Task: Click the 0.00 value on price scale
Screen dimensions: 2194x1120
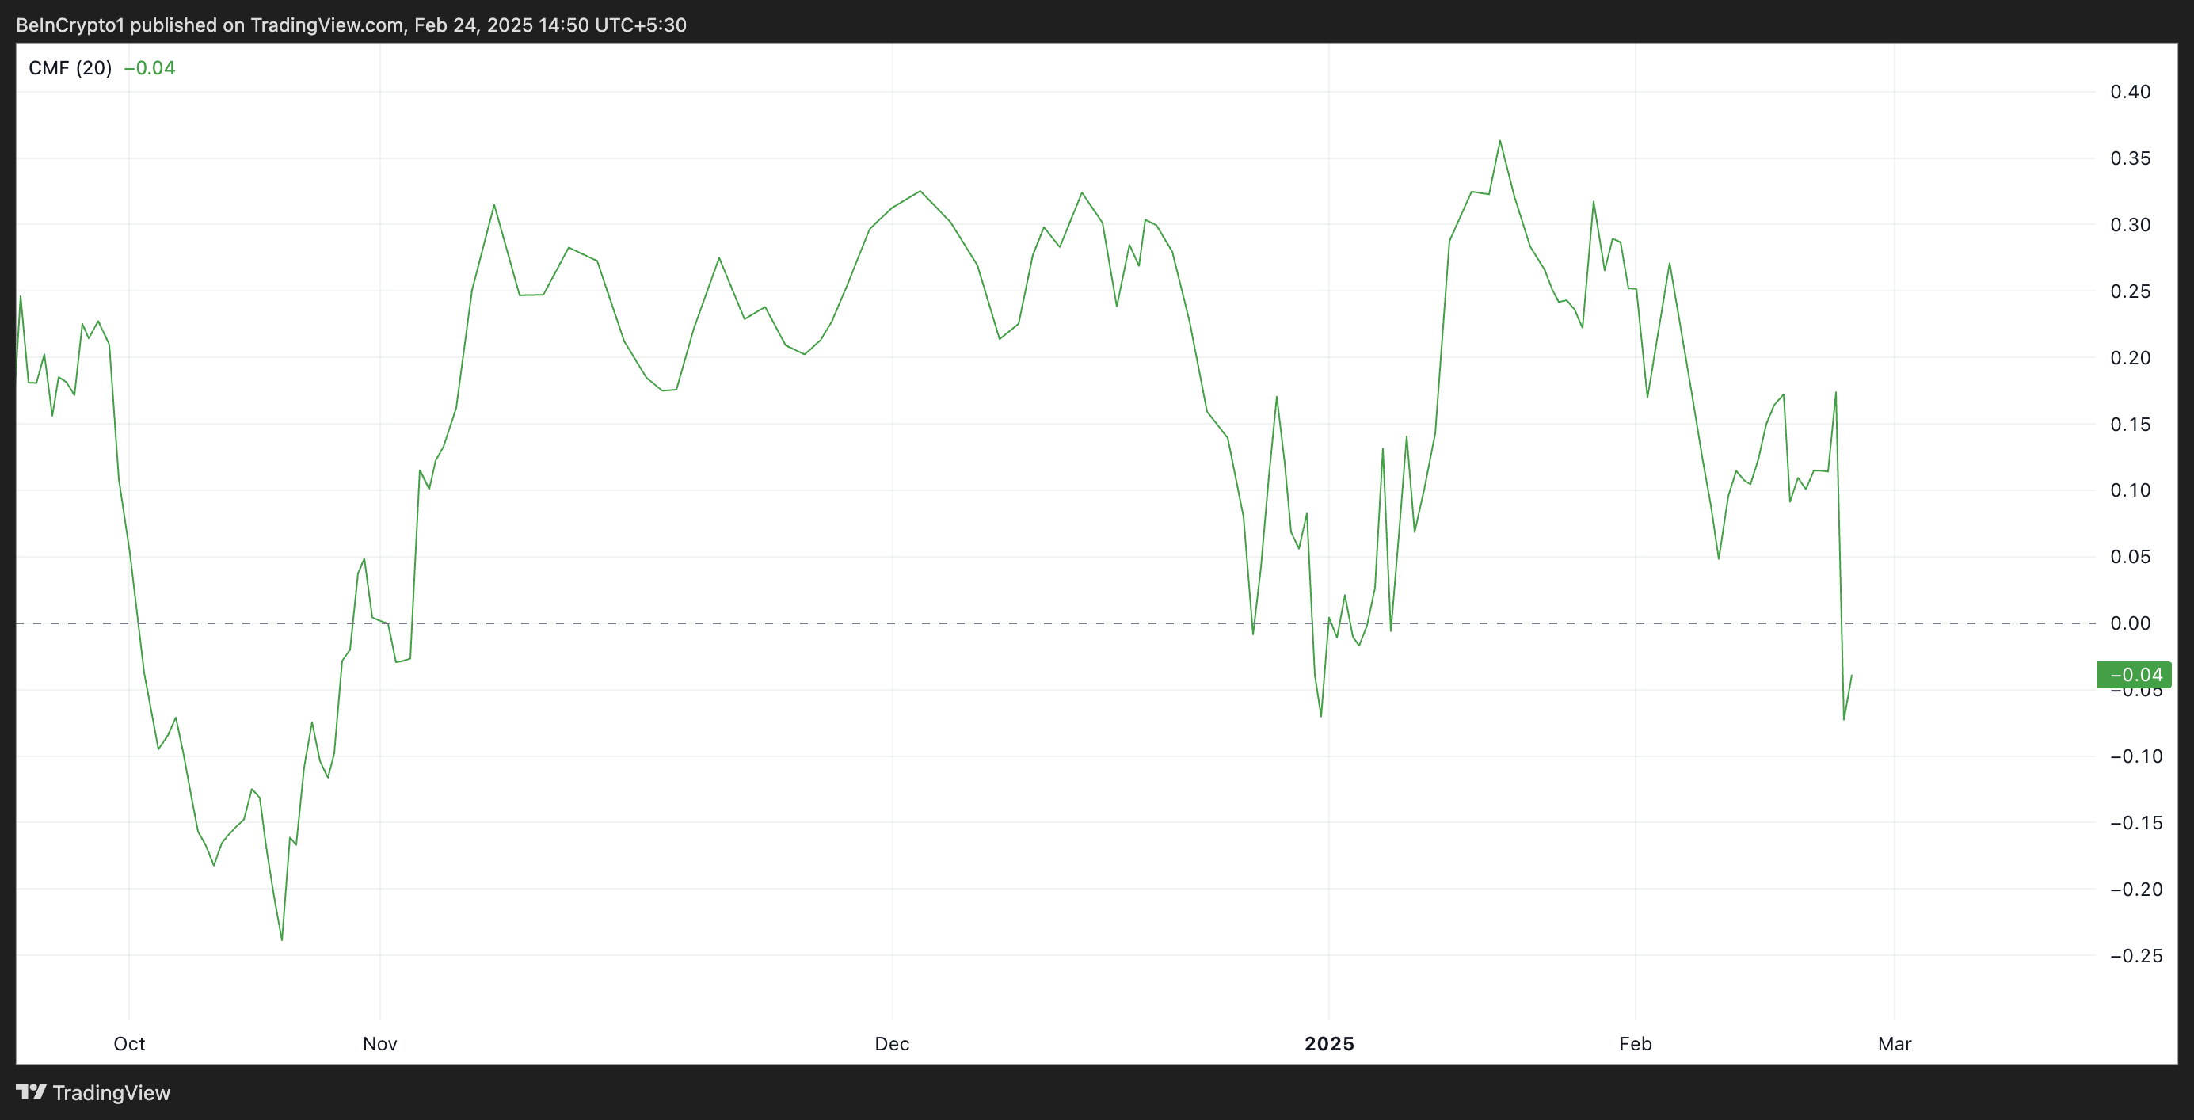Action: coord(2130,623)
